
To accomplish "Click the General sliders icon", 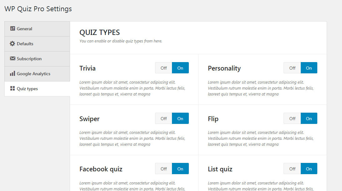I will 13,28.
